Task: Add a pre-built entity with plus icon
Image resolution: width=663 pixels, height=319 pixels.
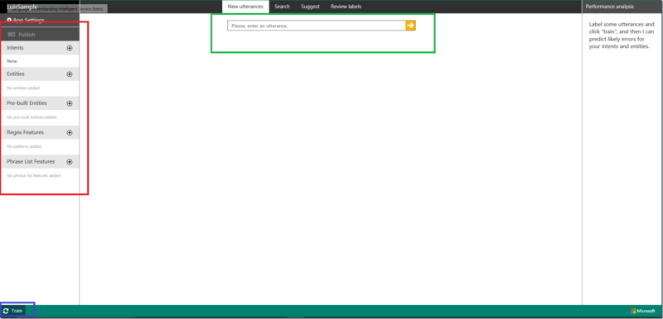Action: coord(70,103)
